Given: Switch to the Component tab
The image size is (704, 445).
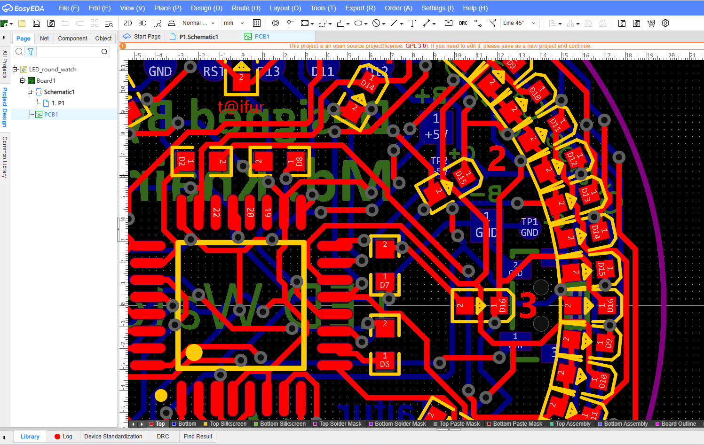Looking at the screenshot, I should [x=72, y=39].
